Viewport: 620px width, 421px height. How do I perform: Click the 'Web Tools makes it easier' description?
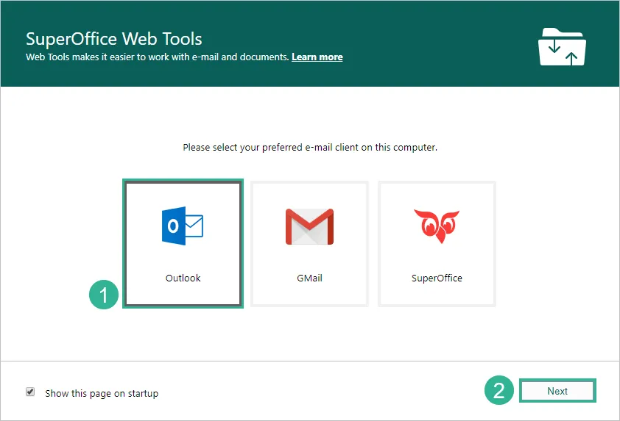tap(157, 57)
